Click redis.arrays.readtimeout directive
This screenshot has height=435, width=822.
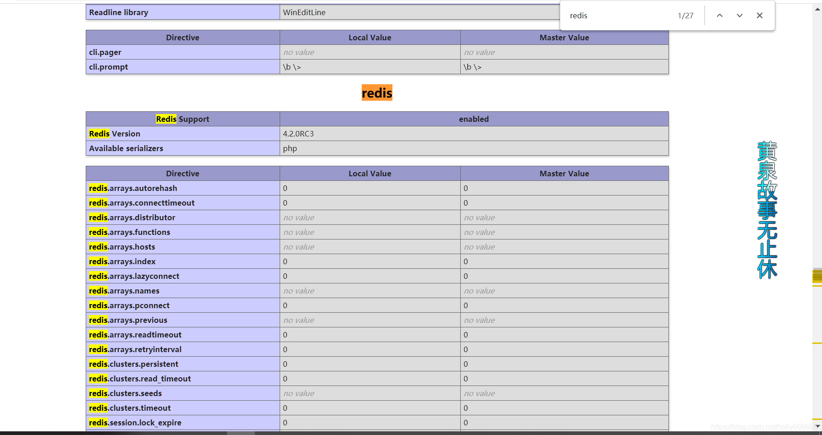coord(135,335)
